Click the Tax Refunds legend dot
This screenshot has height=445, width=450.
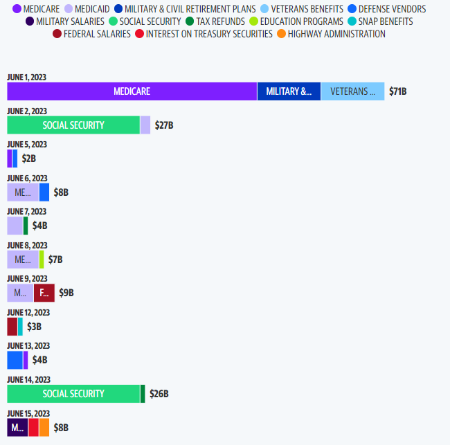click(190, 21)
